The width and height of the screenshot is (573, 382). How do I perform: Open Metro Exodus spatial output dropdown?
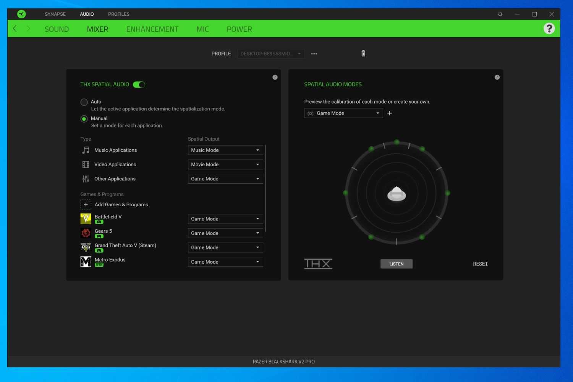pyautogui.click(x=225, y=262)
